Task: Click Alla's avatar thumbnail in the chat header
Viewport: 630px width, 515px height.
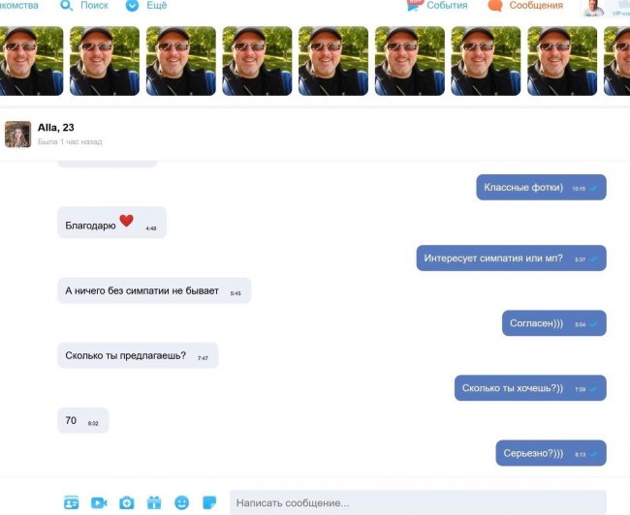Action: pos(17,134)
